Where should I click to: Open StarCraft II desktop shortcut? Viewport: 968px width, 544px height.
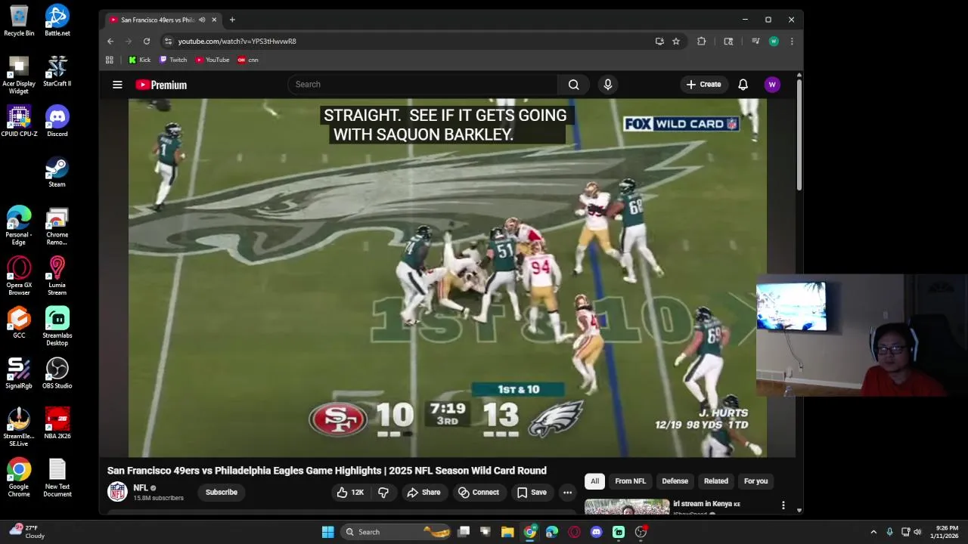57,72
